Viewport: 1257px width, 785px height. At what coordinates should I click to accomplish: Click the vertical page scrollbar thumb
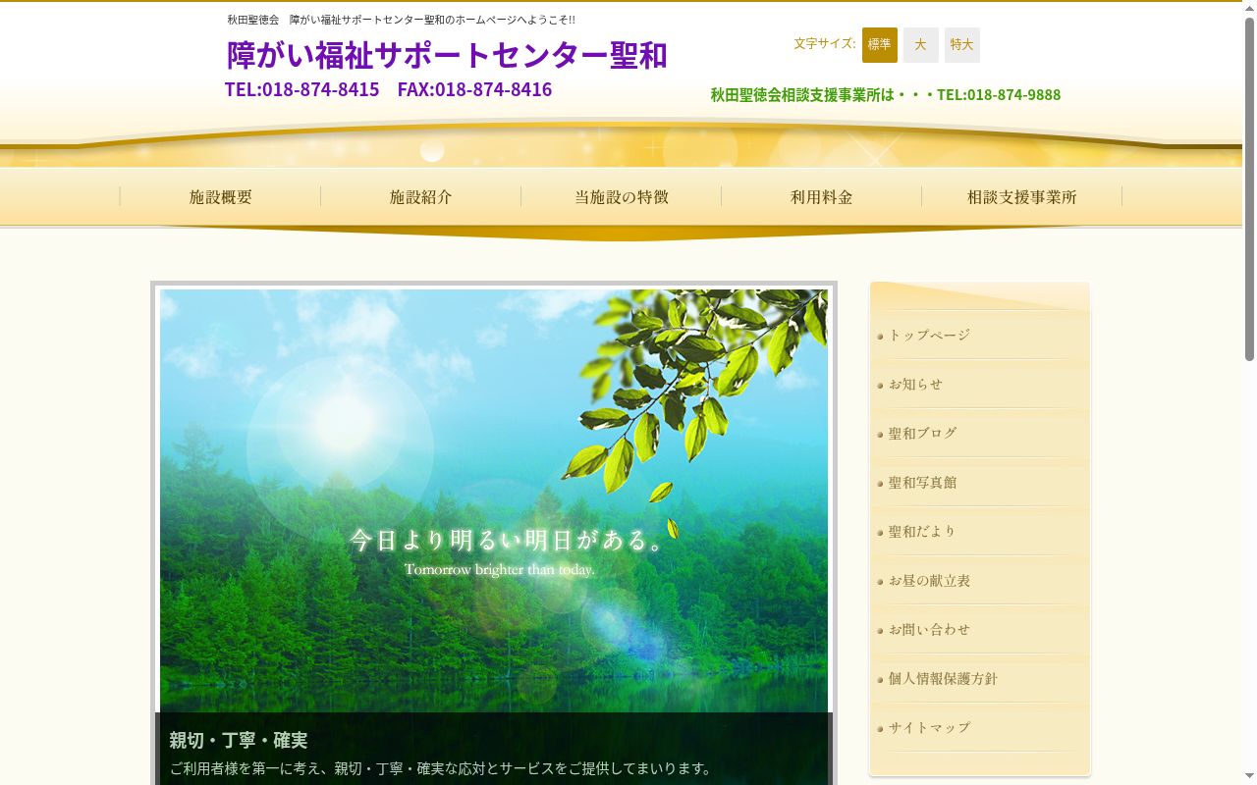pos(1249,188)
